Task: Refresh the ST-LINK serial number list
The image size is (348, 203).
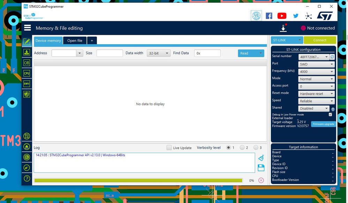Action: coord(332,57)
